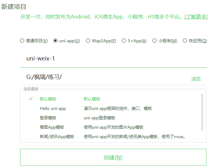Click the project name field uni-weix-1
The height and width of the screenshot is (166, 213).
pyautogui.click(x=113, y=59)
